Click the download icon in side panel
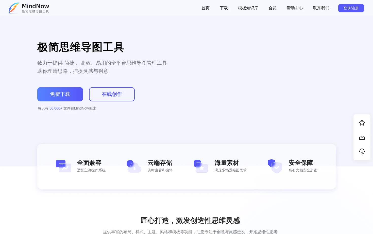The height and width of the screenshot is (234, 373). click(x=362, y=137)
